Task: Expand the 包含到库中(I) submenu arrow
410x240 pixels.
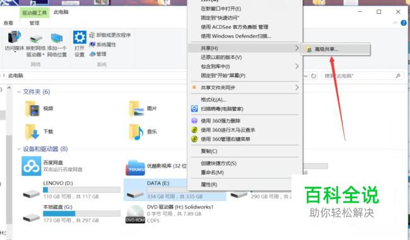Action: 297,66
